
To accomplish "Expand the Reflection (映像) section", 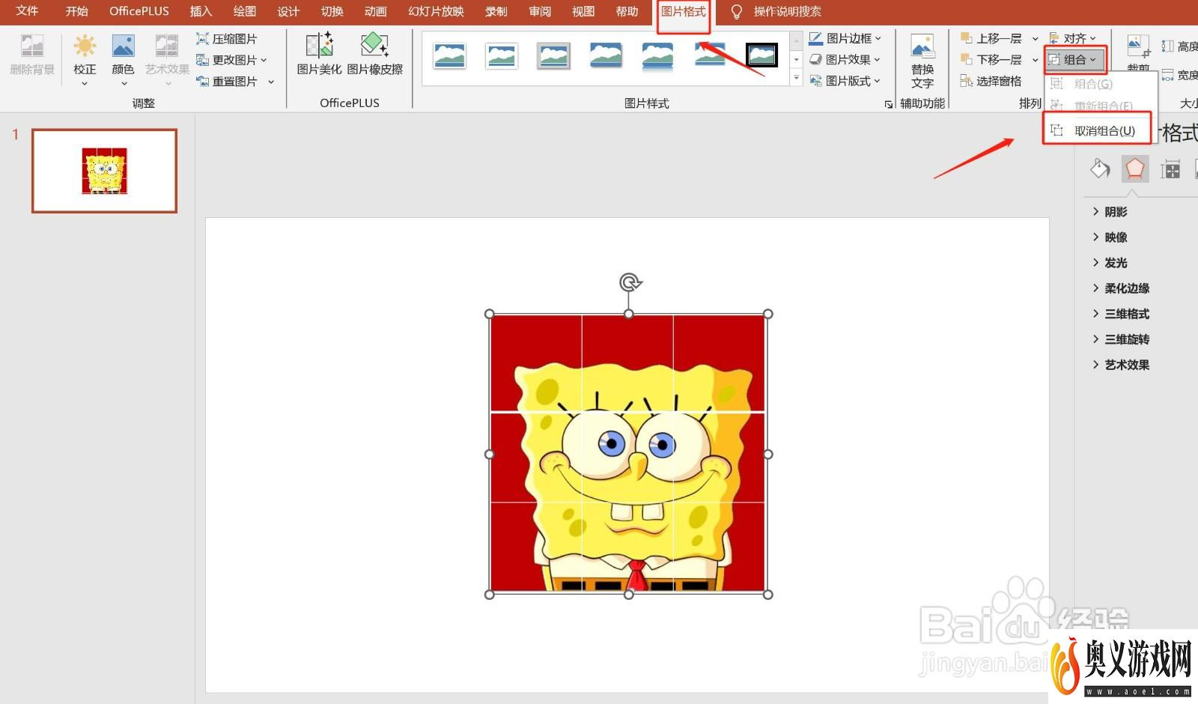I will tap(1110, 237).
